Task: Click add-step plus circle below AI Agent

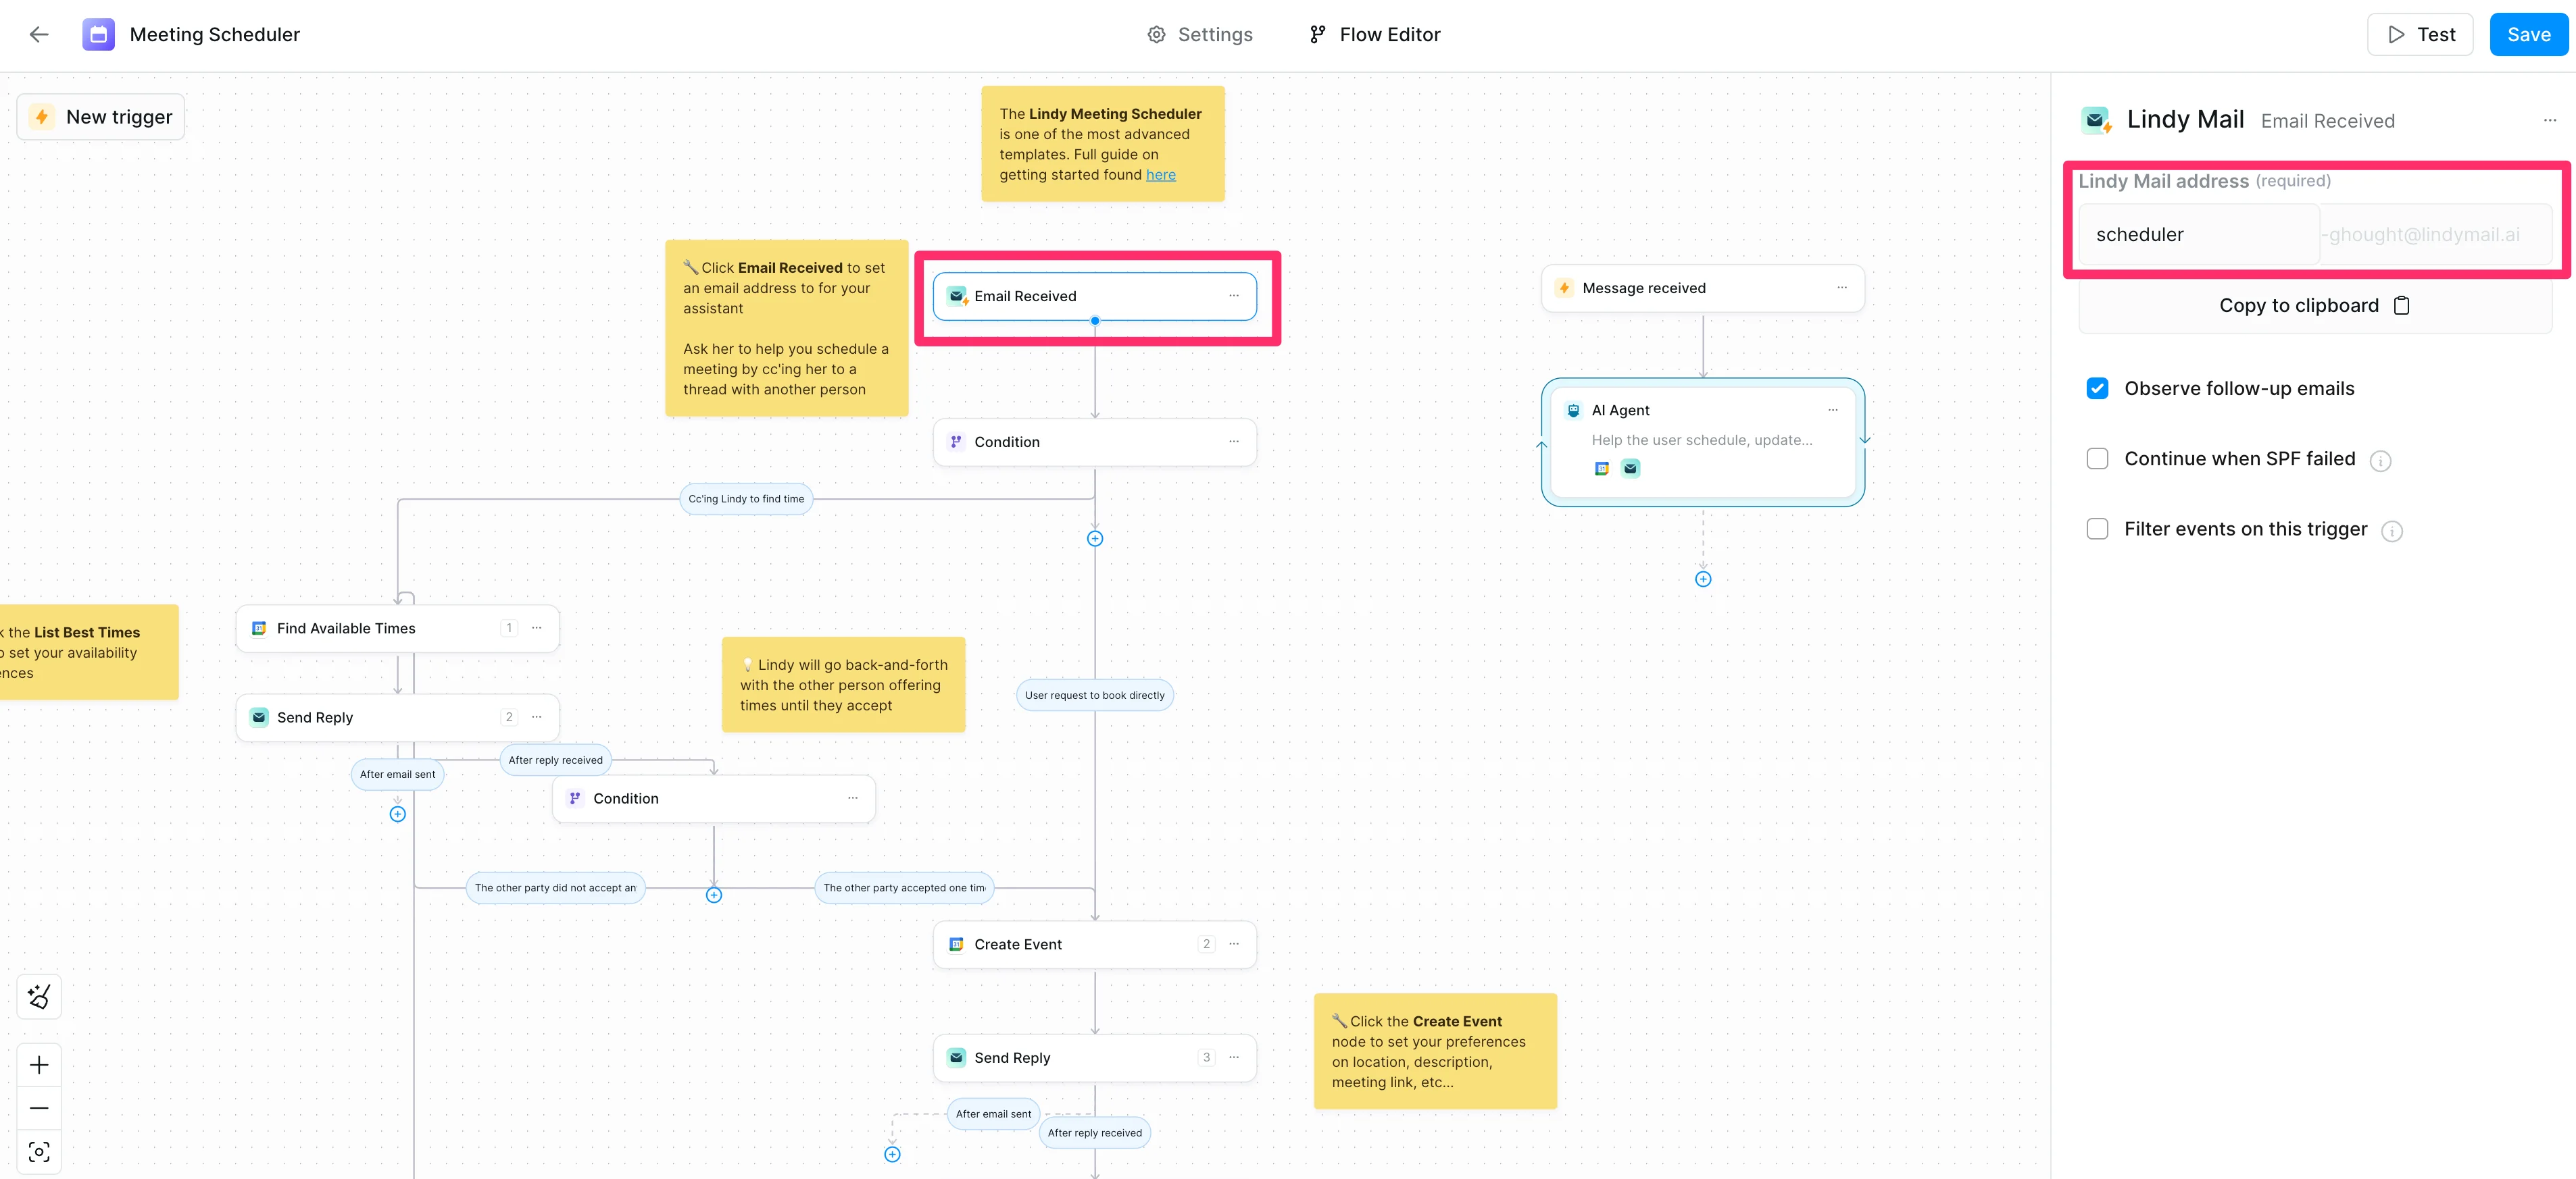Action: pos(1703,579)
